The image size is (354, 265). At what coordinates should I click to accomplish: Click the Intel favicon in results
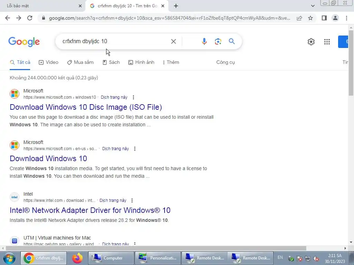(x=15, y=197)
